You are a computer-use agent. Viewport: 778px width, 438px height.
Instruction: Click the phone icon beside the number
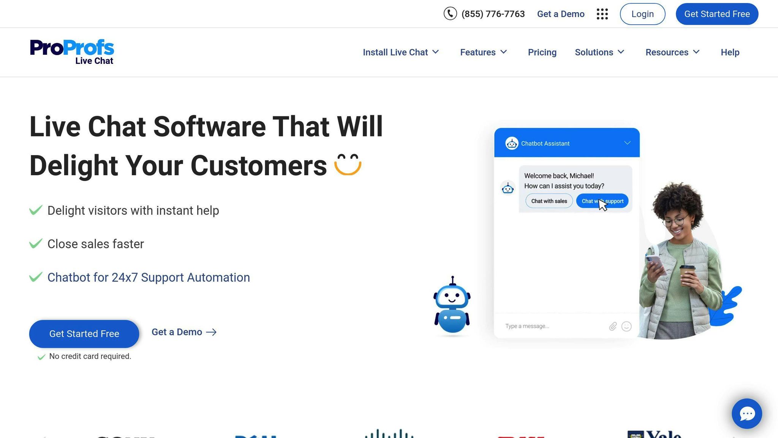450,14
